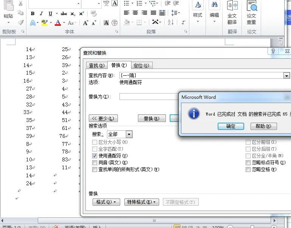
Task: Open line spacing options
Action: tap(175, 12)
